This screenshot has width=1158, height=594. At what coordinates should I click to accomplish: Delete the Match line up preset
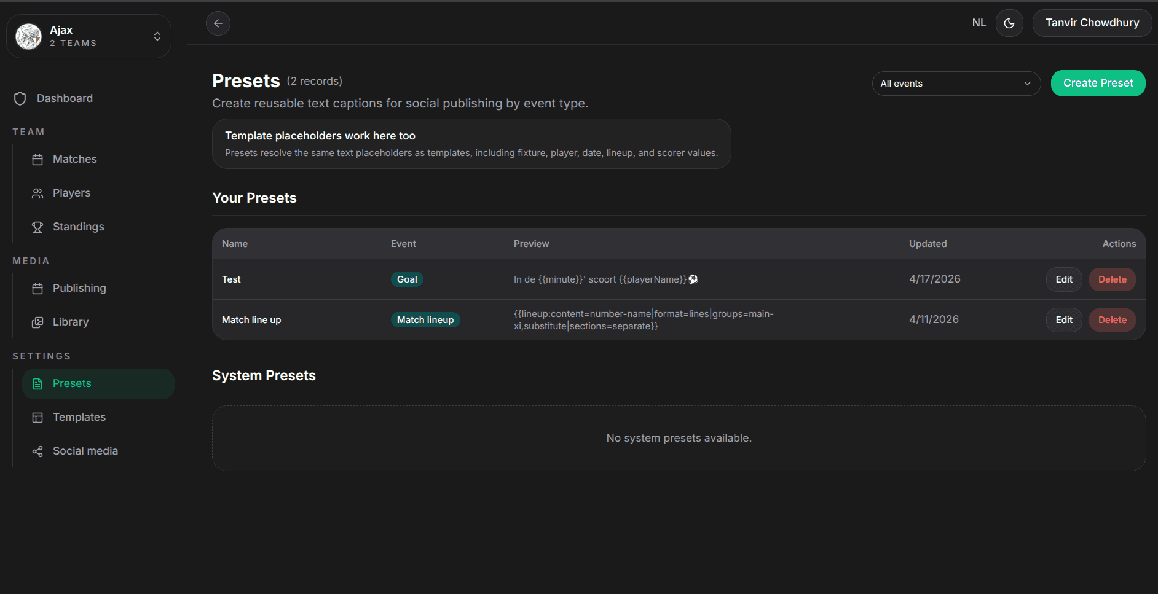[x=1113, y=320]
